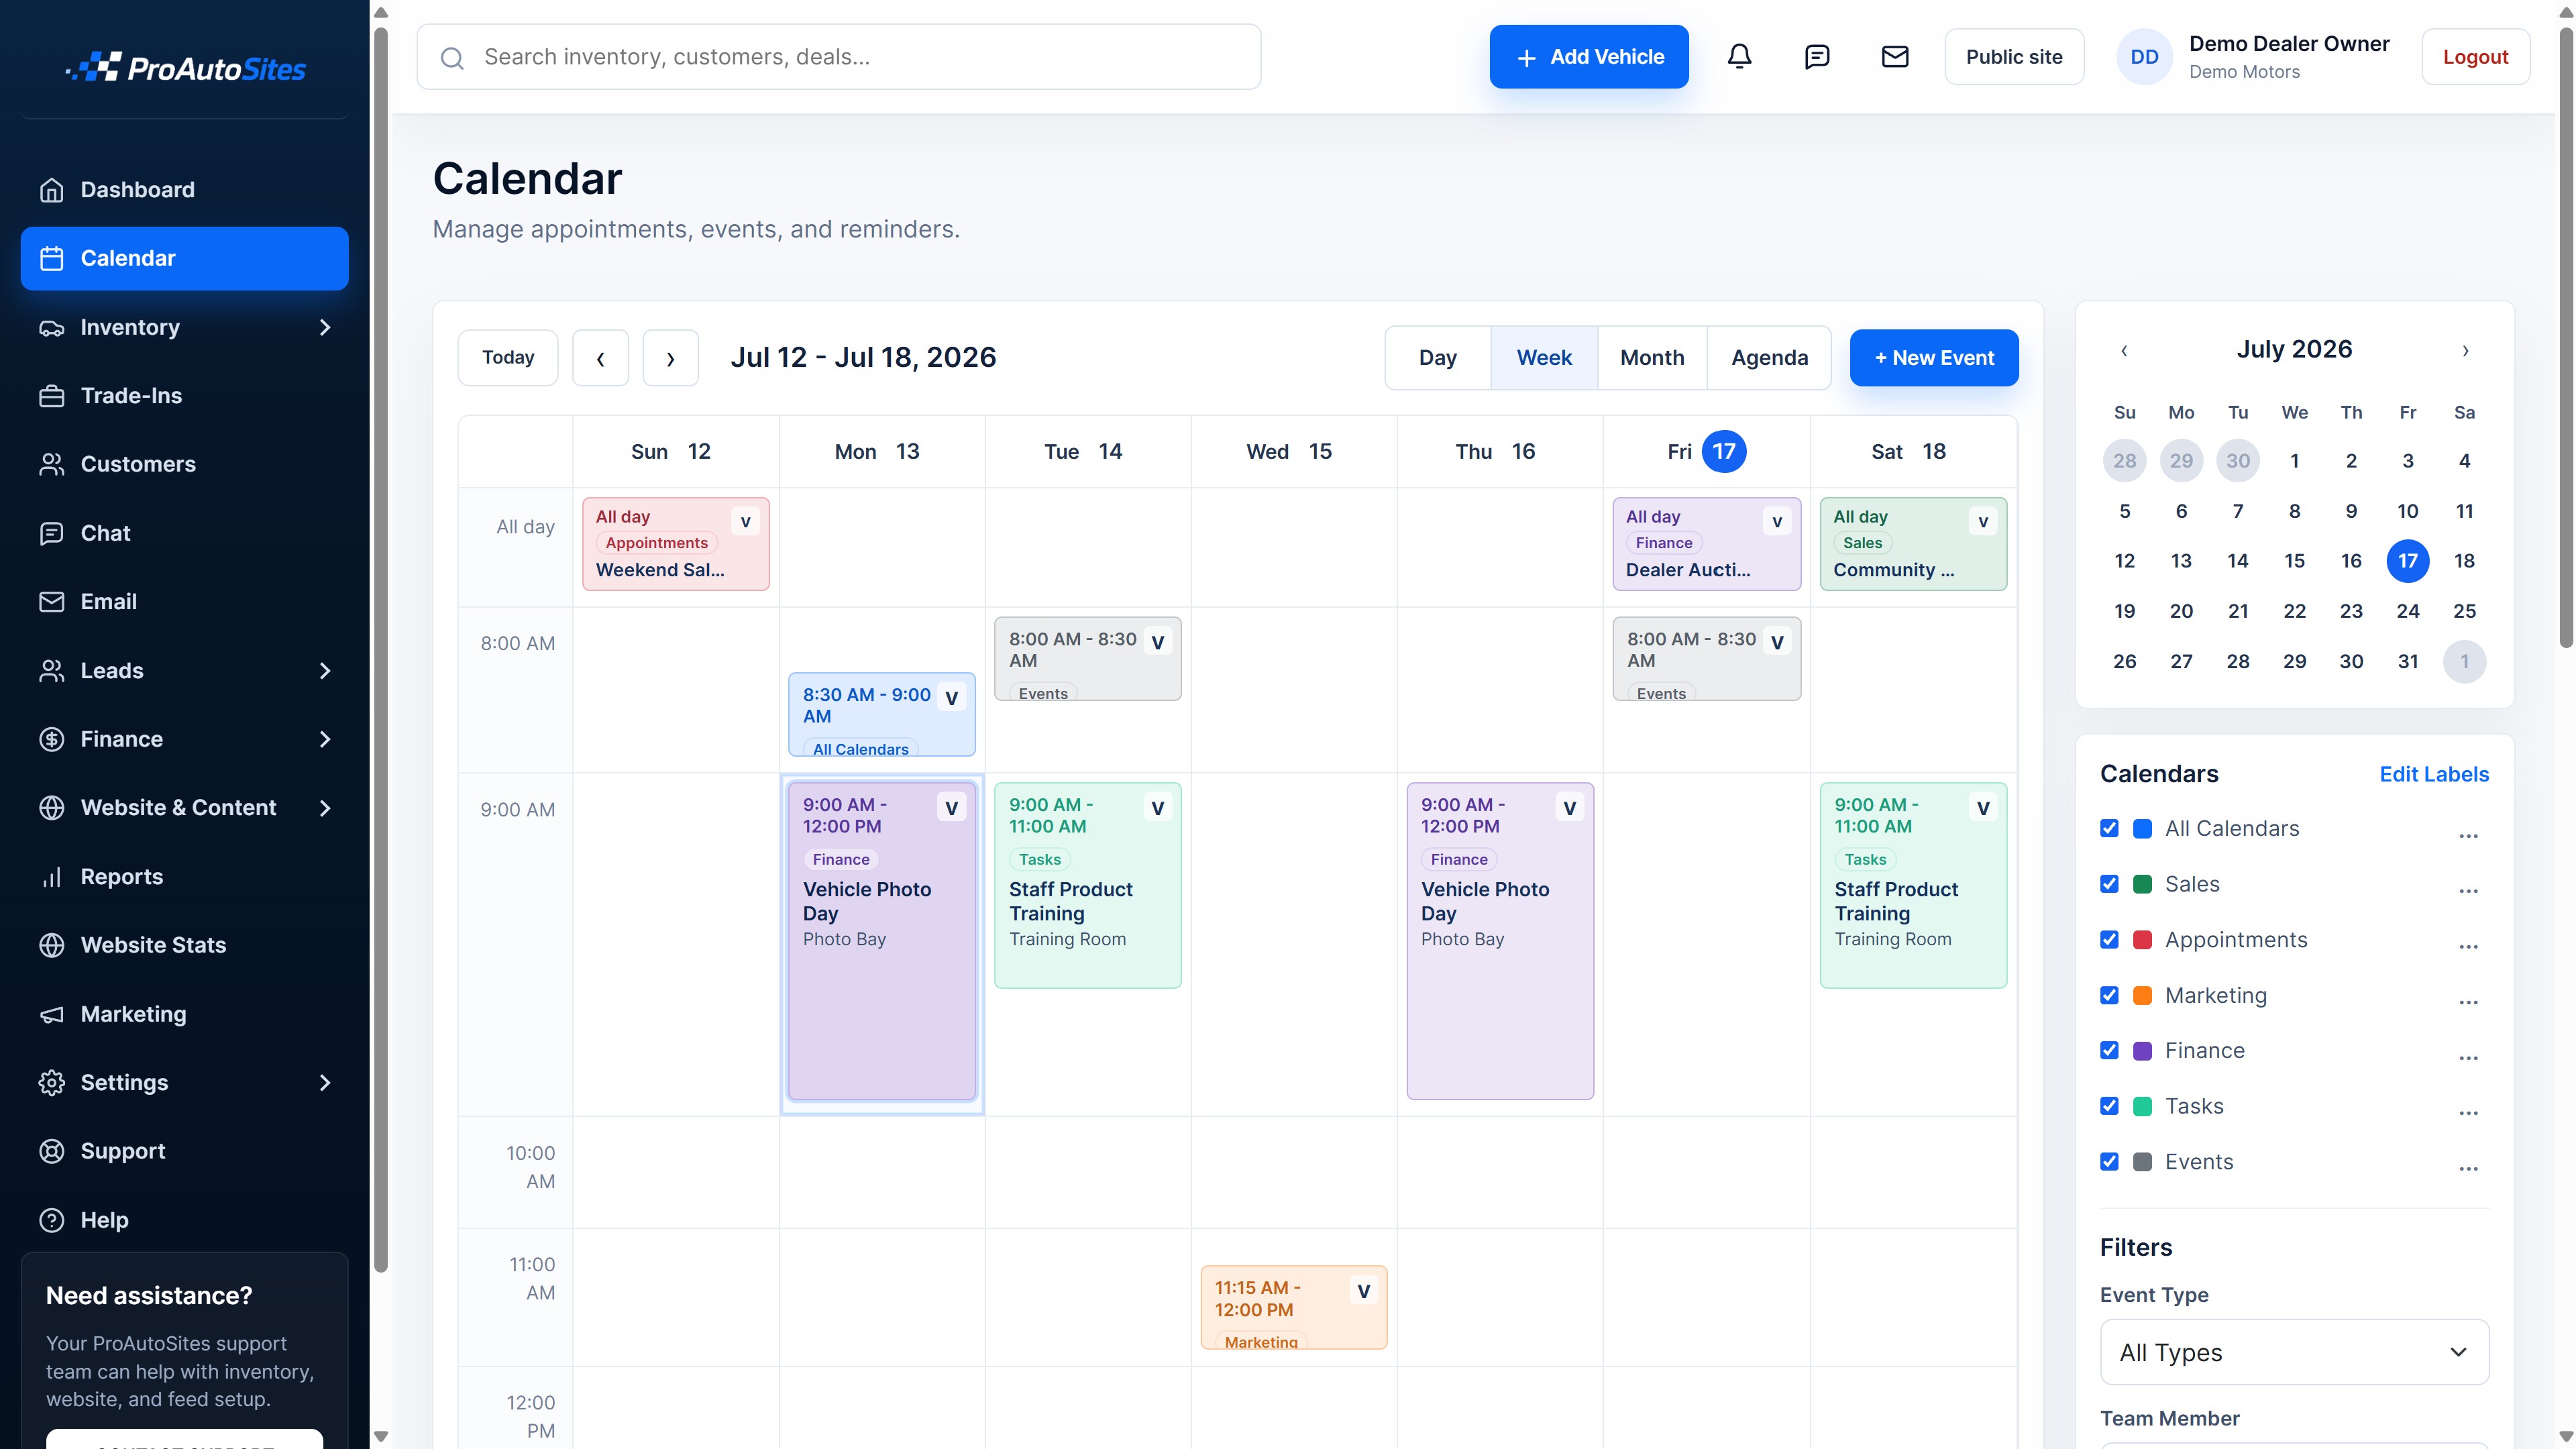
Task: Click the page vertical scrollbar
Action: pos(2565,337)
